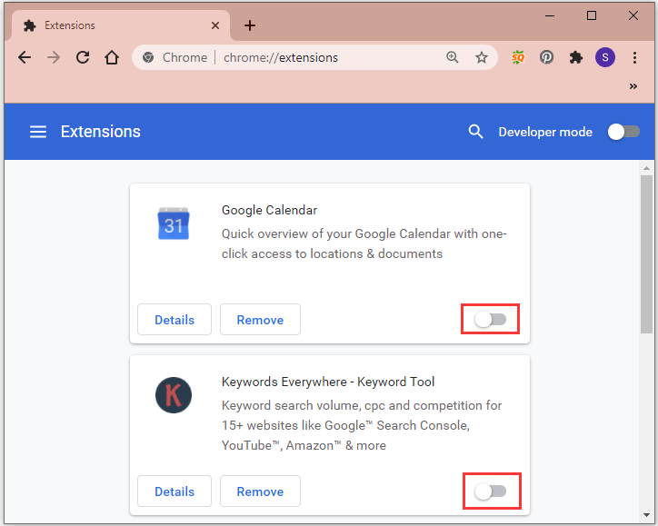Enable the Keywords Everywhere extension toggle
The width and height of the screenshot is (658, 526).
(490, 491)
